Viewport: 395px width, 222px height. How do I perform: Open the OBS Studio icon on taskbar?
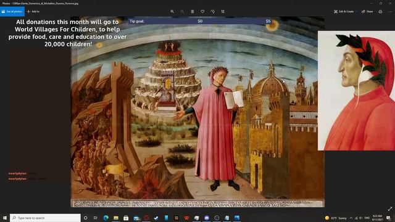217,218
